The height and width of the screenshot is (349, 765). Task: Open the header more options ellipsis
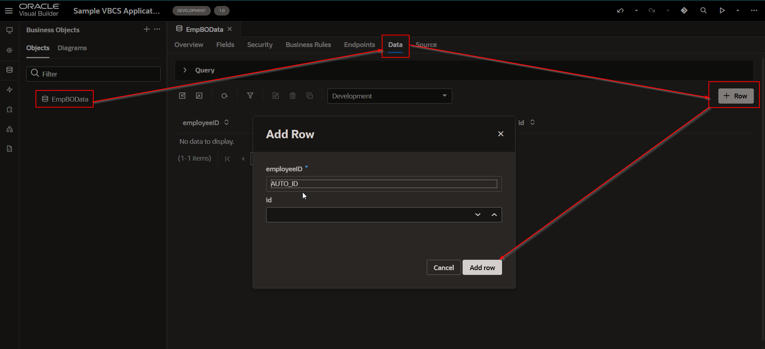(x=754, y=10)
